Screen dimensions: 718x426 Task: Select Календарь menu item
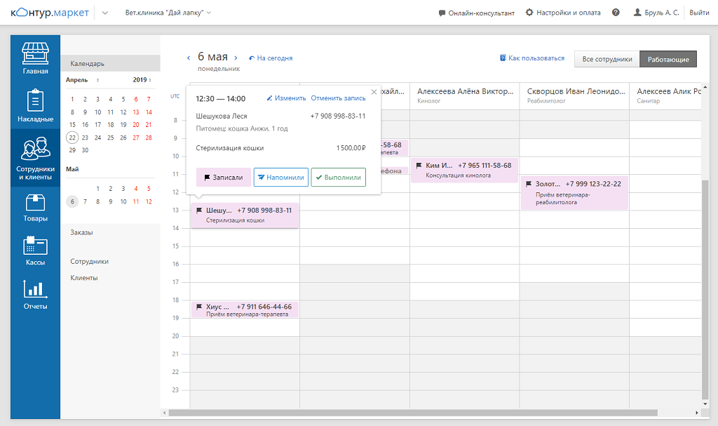(110, 63)
